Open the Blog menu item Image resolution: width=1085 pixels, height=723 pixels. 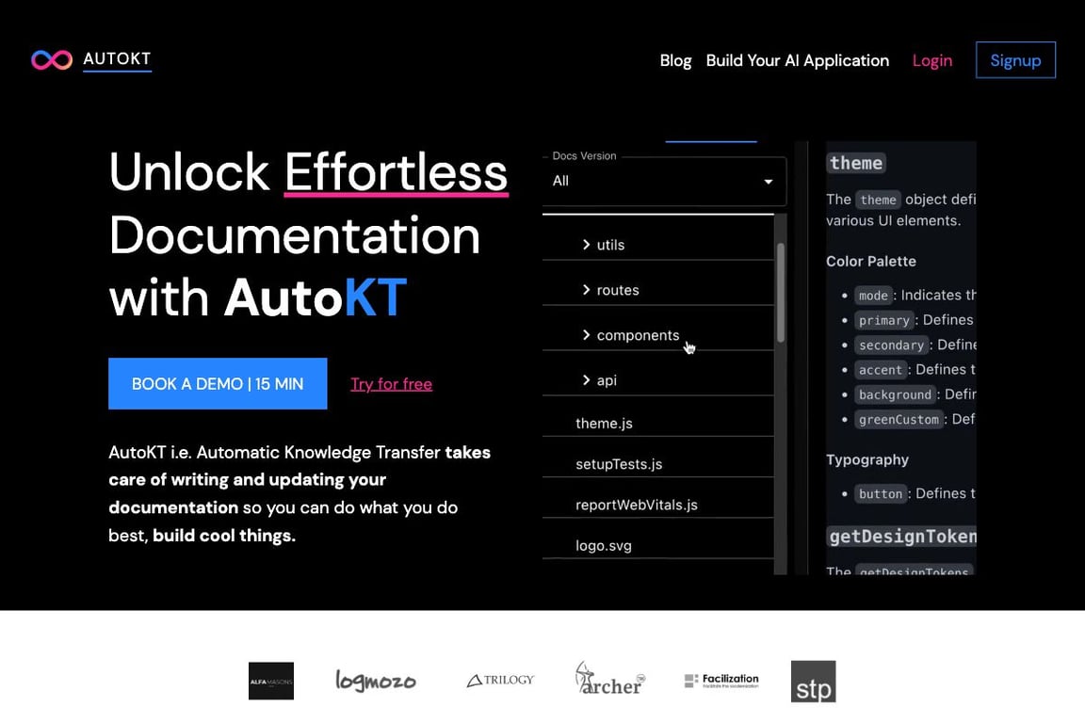675,61
